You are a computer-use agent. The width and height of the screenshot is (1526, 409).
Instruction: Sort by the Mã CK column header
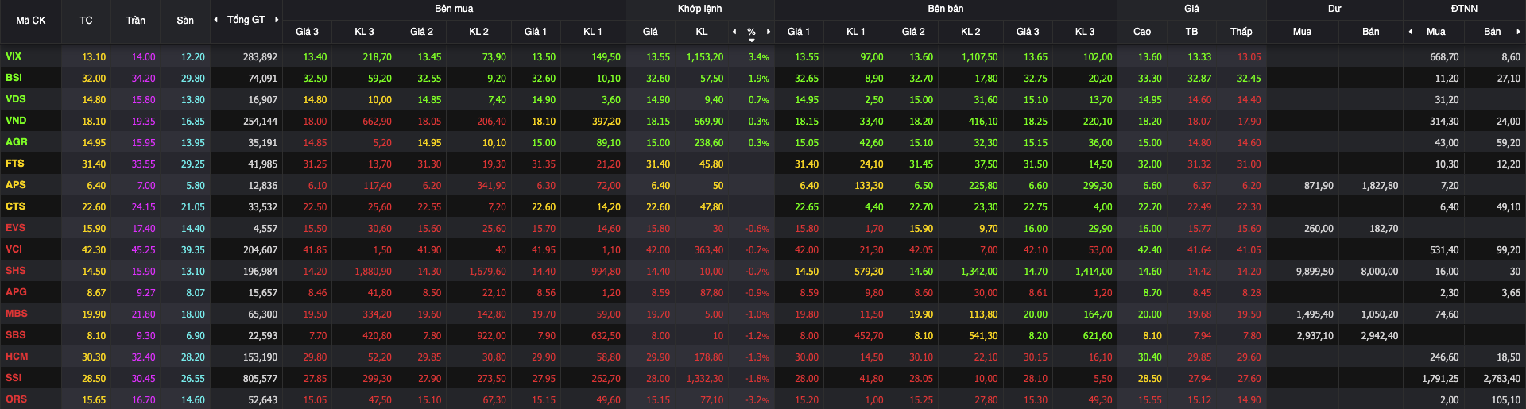point(31,21)
